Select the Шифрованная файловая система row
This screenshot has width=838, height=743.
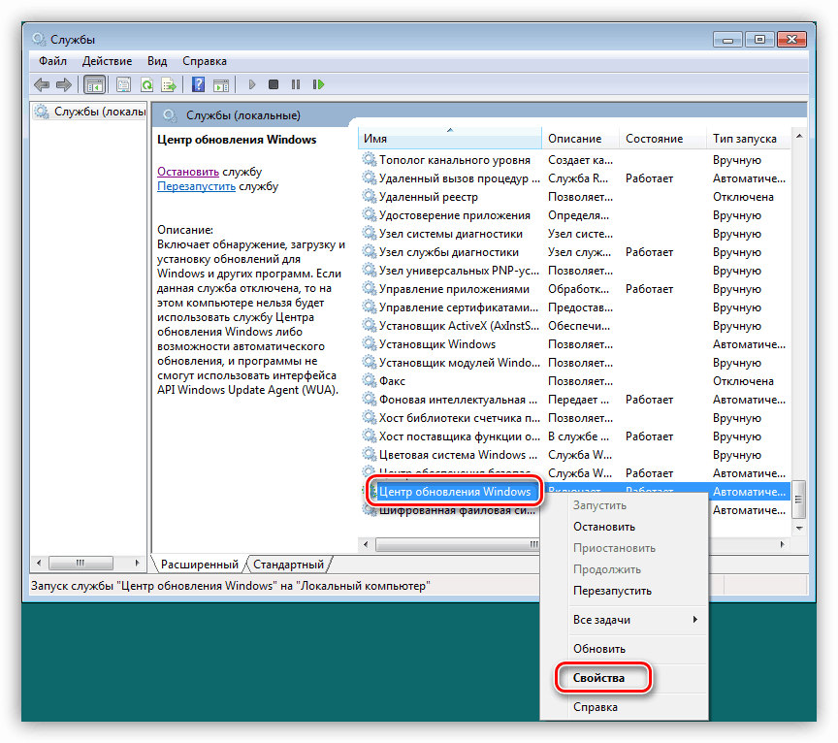coord(457,510)
